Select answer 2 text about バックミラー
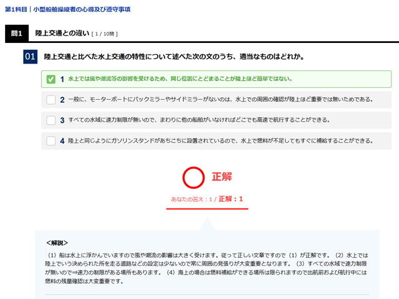Screen dimensions: 399x299 [x=220, y=100]
